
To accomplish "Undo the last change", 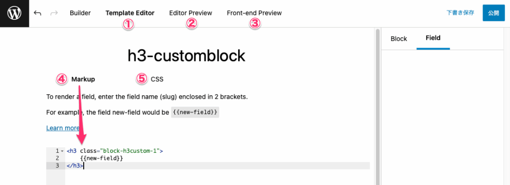I will 38,13.
